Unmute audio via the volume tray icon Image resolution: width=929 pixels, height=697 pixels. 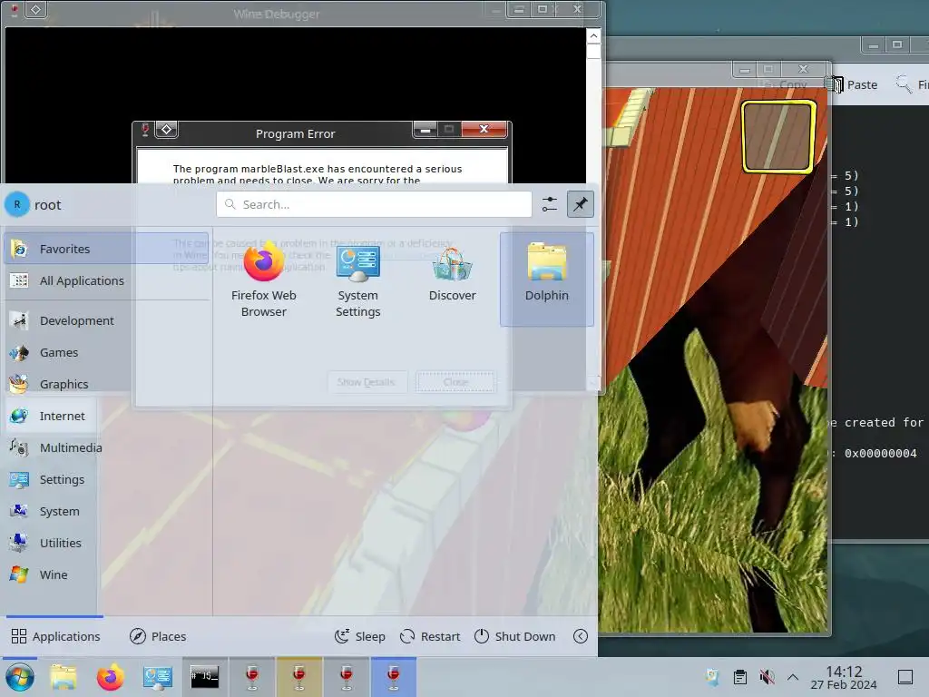(x=767, y=677)
